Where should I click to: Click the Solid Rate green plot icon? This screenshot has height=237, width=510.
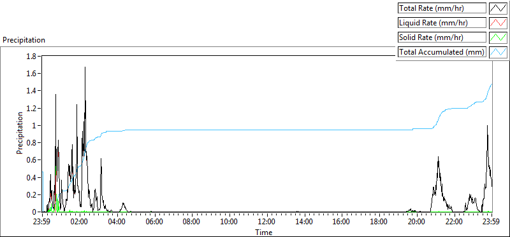click(x=498, y=37)
